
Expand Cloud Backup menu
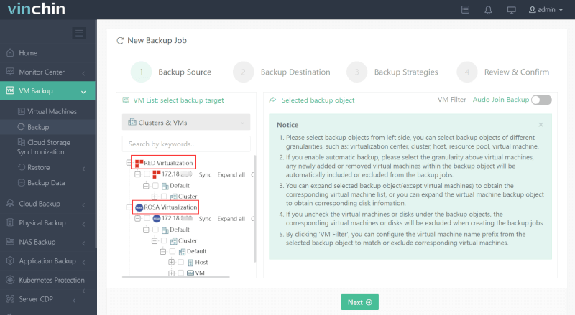pyautogui.click(x=47, y=204)
